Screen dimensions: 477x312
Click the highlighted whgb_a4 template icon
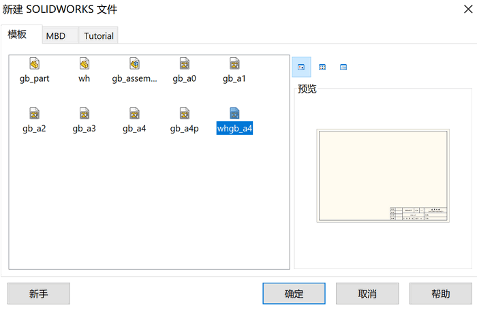(x=234, y=114)
